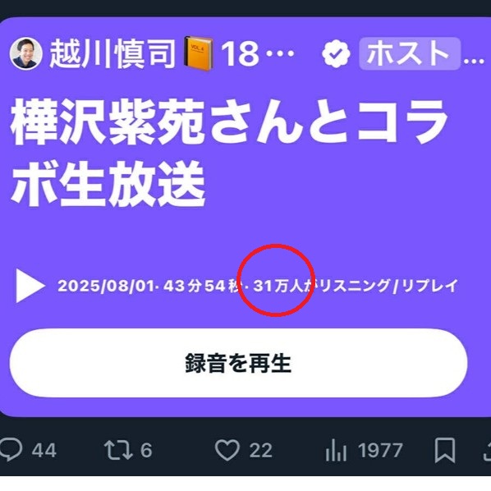Click the blue verified checkmark badge

336,53
